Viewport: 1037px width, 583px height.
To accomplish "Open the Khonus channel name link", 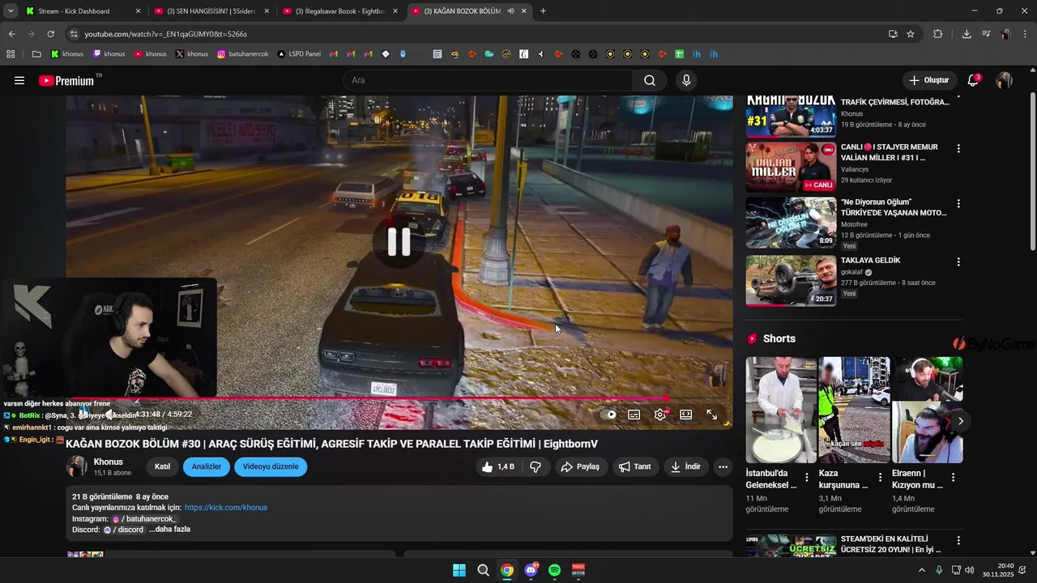I will point(109,462).
